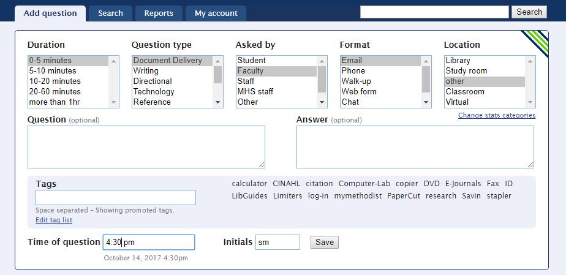This screenshot has height=275, width=566.
Task: Add the 'Computer-Lab' tag
Action: pos(364,184)
